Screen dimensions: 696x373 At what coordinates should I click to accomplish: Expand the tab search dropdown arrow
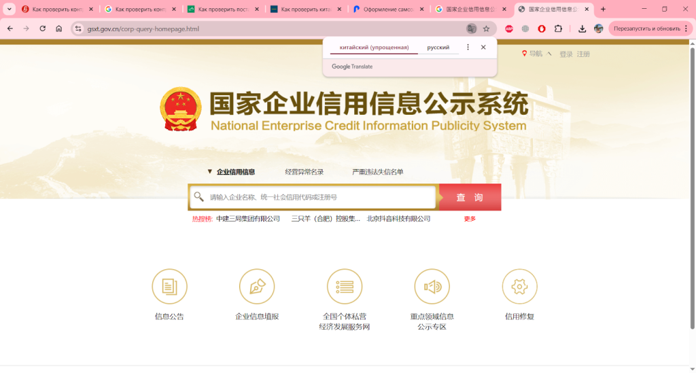9,9
